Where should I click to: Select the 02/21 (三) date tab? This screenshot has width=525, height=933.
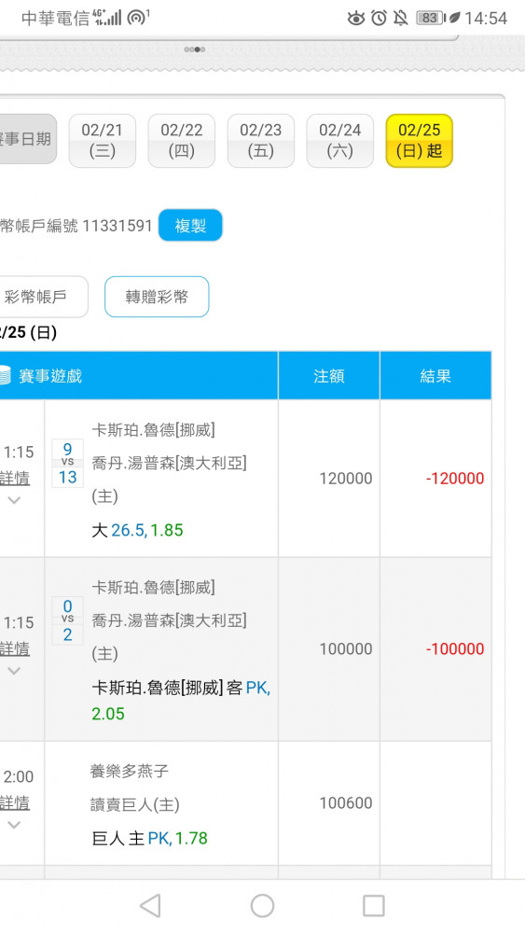coord(103,141)
